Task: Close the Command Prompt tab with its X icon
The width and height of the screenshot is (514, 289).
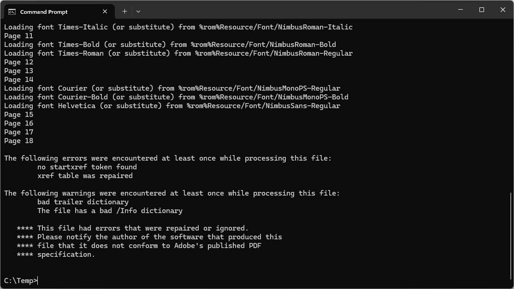Action: 105,12
